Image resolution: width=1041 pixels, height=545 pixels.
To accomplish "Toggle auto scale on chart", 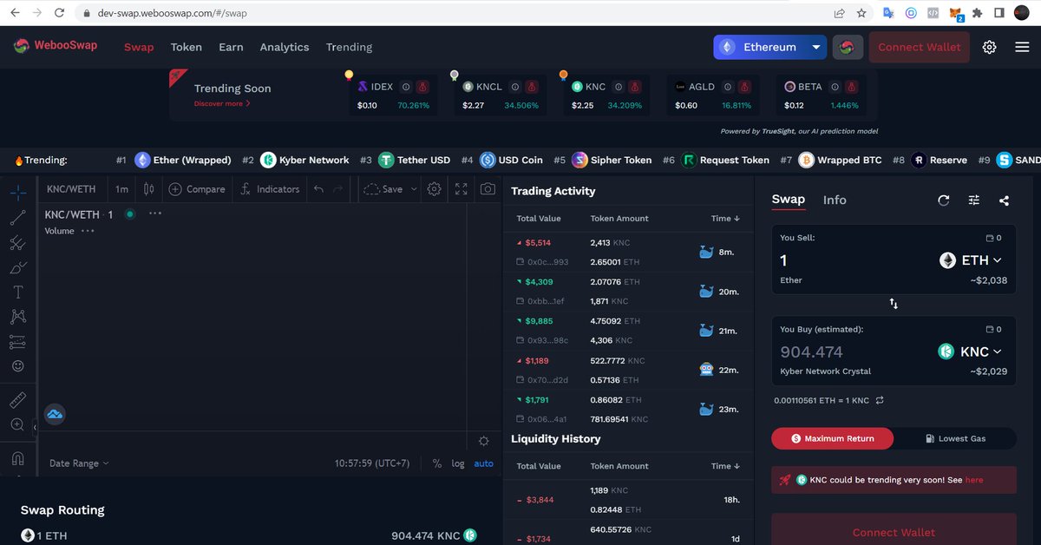I will [x=483, y=463].
